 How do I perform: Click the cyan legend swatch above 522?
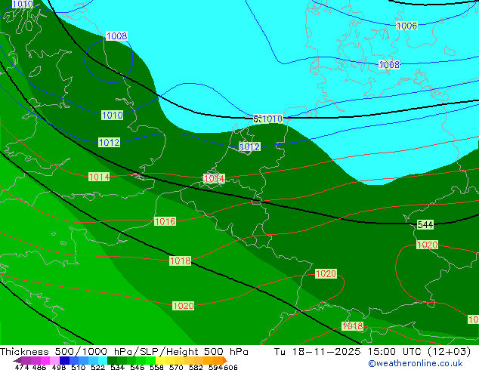coord(103,360)
